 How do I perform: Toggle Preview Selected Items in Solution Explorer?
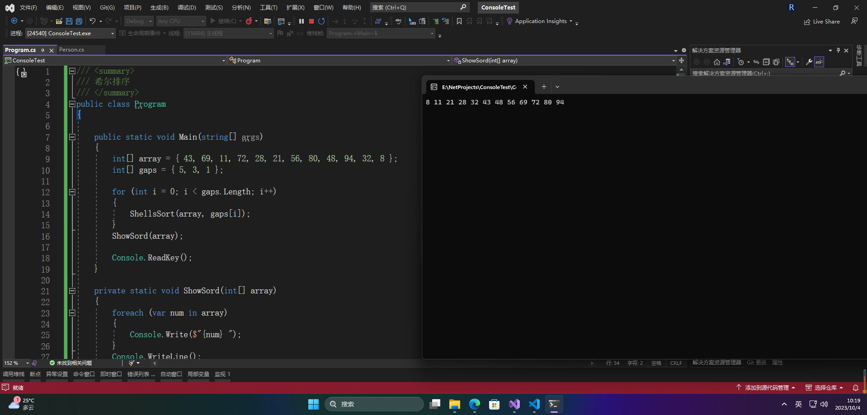click(x=819, y=62)
